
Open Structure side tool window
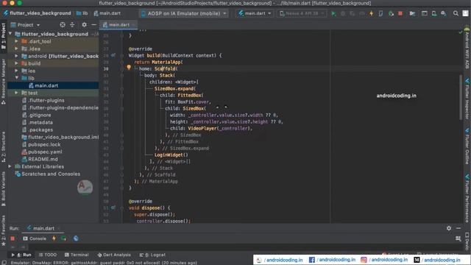coord(3,147)
